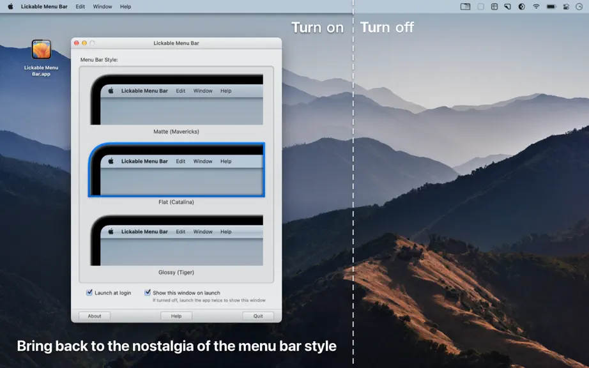589x368 pixels.
Task: Open the Help menu in the menu bar
Action: pos(125,6)
